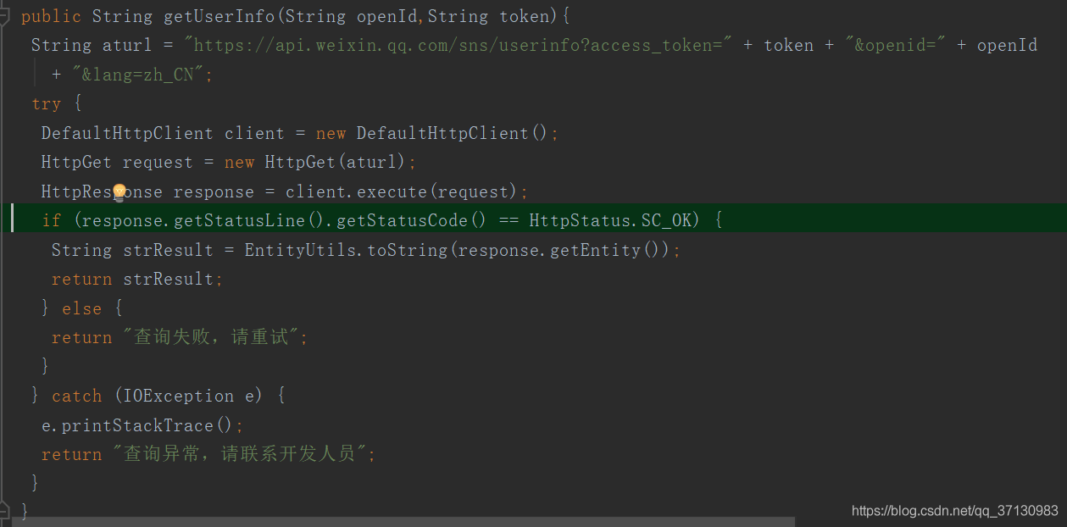Click IOException in the catch clause

pyautogui.click(x=178, y=396)
